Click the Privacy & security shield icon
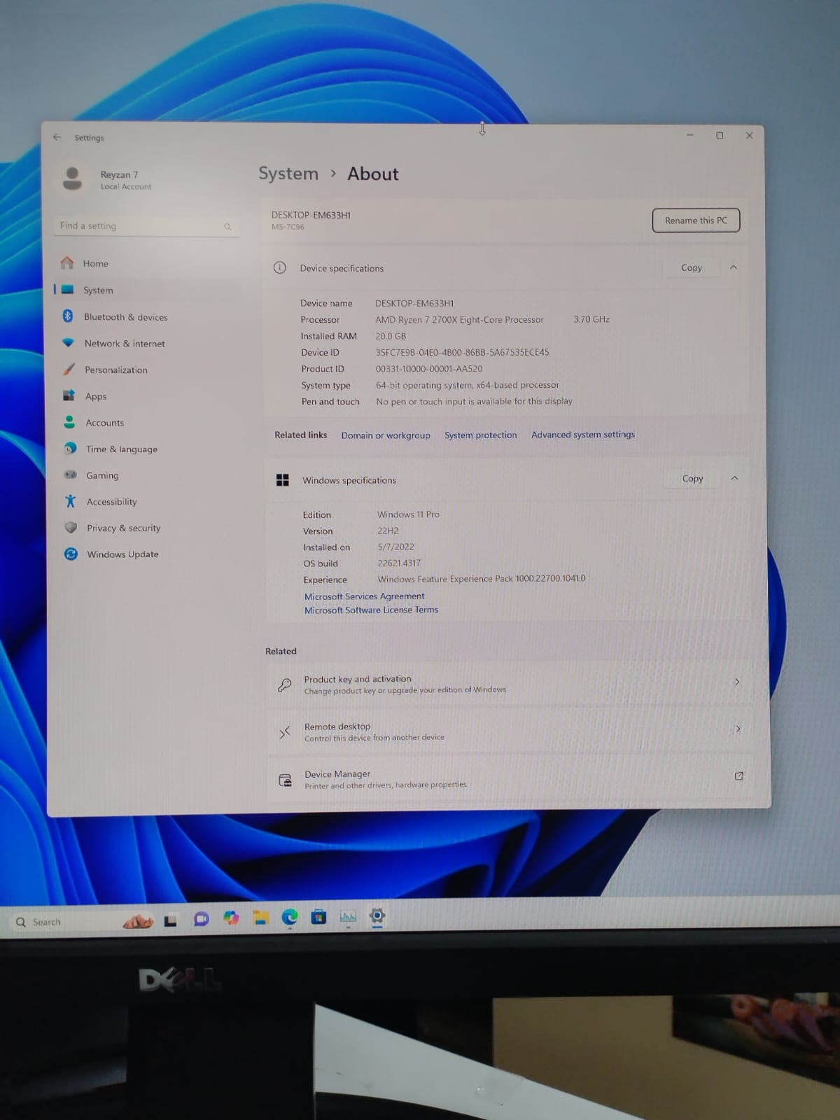This screenshot has width=840, height=1120. (x=71, y=527)
